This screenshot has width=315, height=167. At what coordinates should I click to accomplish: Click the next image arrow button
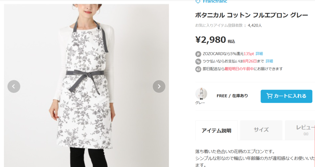(x=159, y=86)
